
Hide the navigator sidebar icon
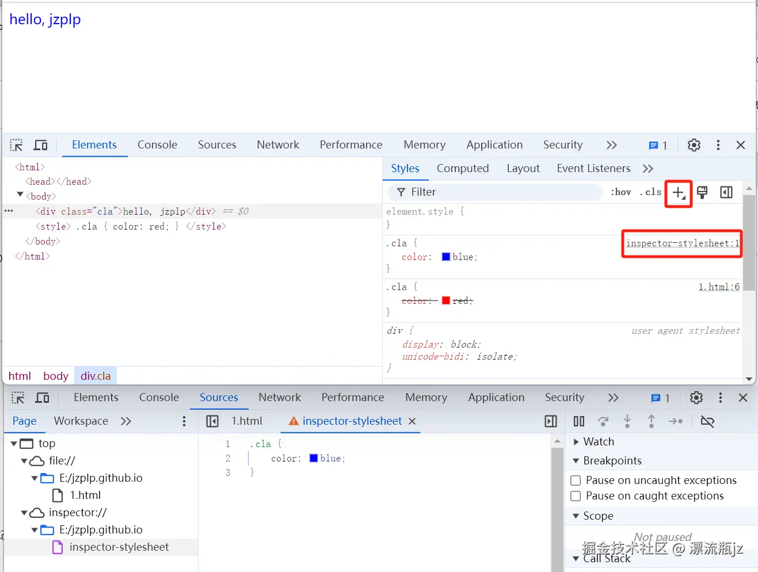212,421
